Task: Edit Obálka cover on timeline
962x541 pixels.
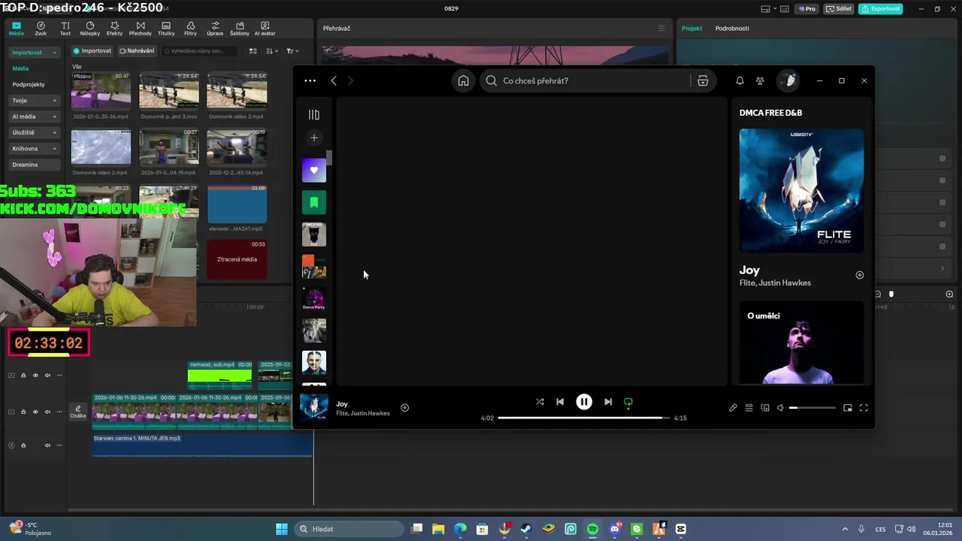Action: point(78,412)
